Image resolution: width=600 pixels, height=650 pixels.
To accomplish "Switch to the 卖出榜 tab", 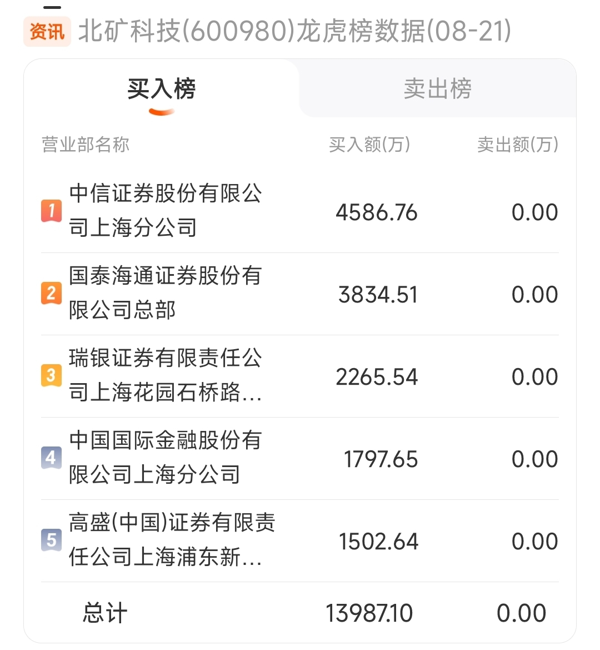I will (x=437, y=88).
